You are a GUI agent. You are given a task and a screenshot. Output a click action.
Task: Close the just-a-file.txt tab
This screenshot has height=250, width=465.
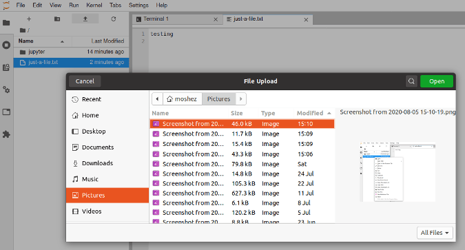[306, 19]
